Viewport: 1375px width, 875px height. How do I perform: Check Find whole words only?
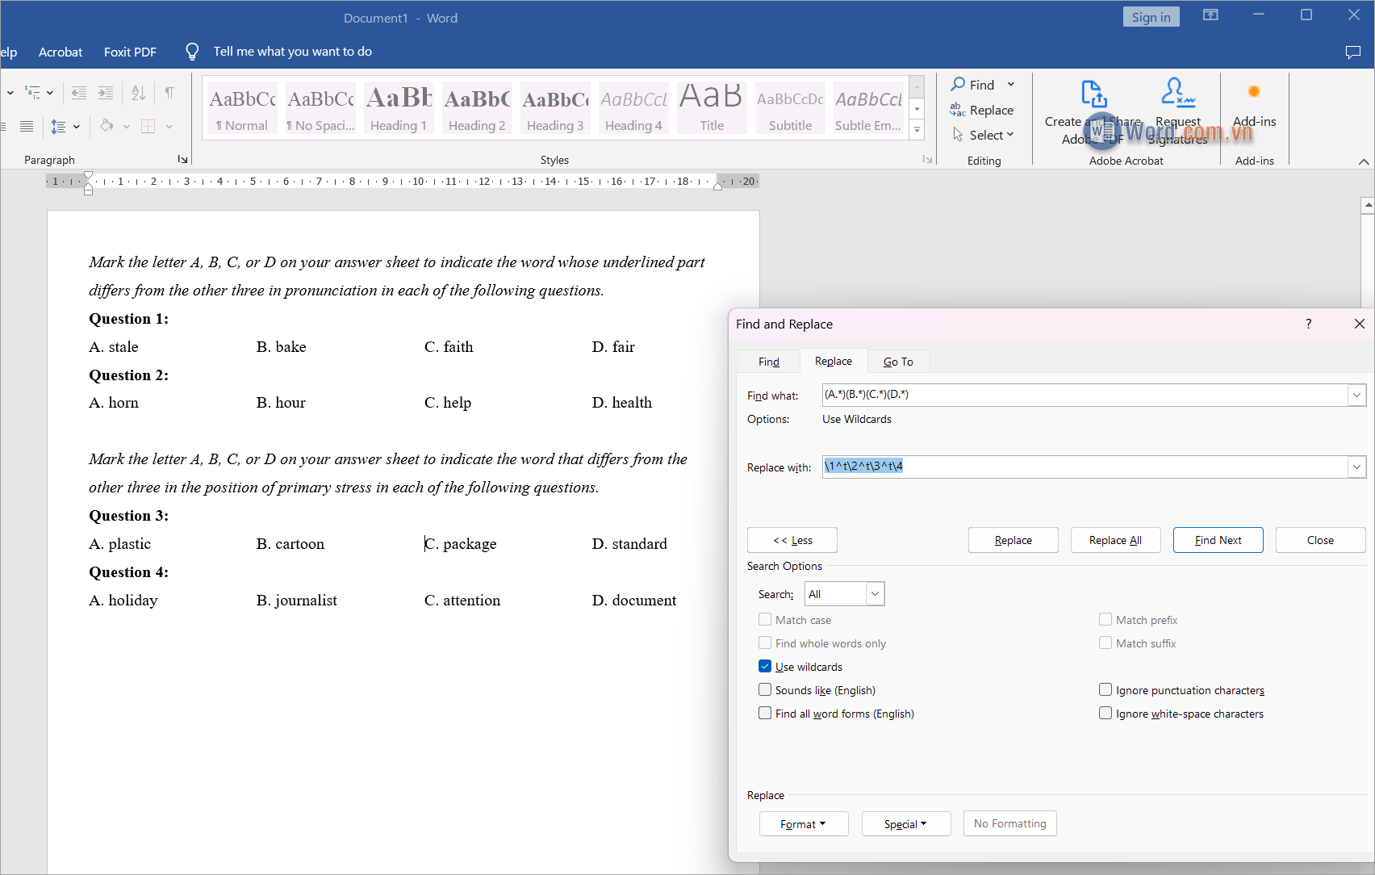765,643
